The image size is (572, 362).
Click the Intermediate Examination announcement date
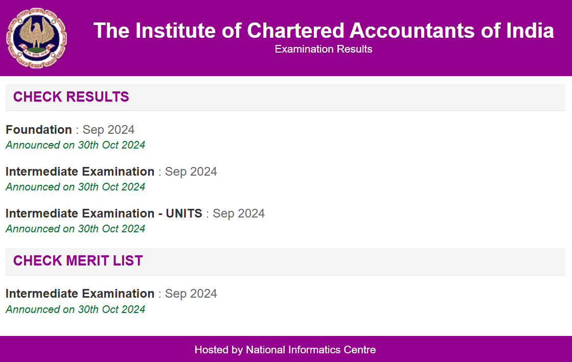pyautogui.click(x=75, y=187)
